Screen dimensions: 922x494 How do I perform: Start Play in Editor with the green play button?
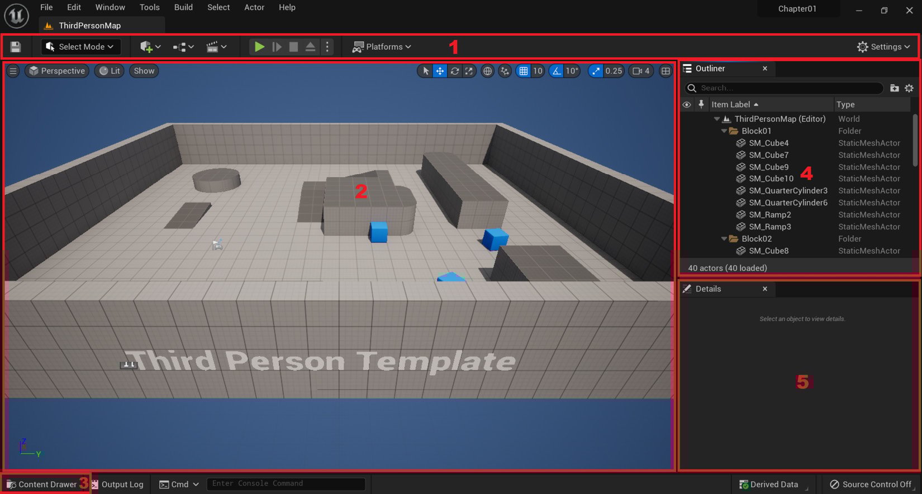(259, 47)
